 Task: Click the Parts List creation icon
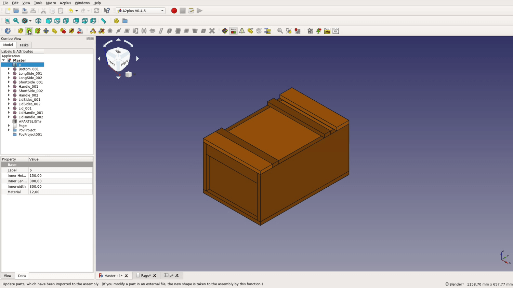pos(336,31)
